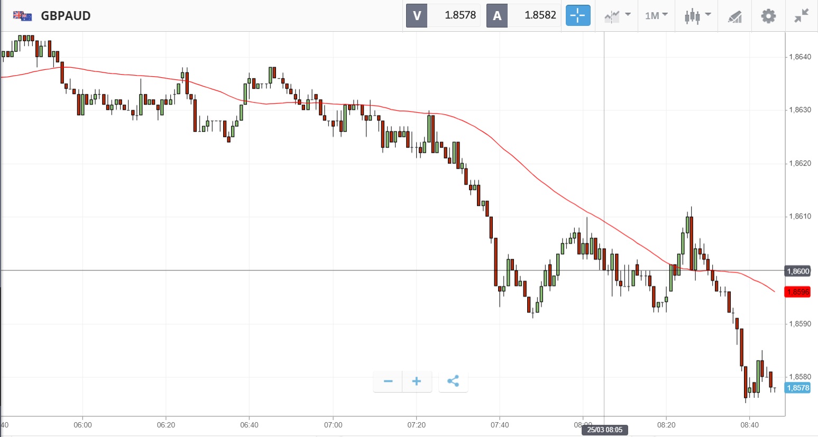
Task: Click the sell price 1.8578 value
Action: pyautogui.click(x=460, y=16)
